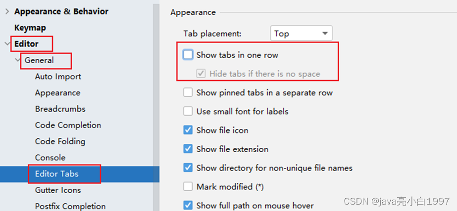The width and height of the screenshot is (457, 211).
Task: Open Breadcrumbs settings
Action: coord(60,109)
